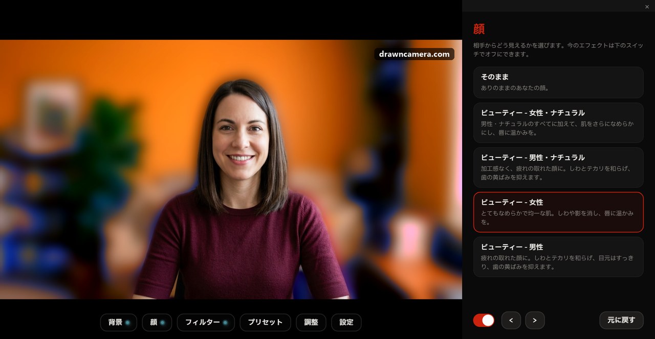This screenshot has width=655, height=339.
Task: Turn off the face effect switch
Action: 484,320
